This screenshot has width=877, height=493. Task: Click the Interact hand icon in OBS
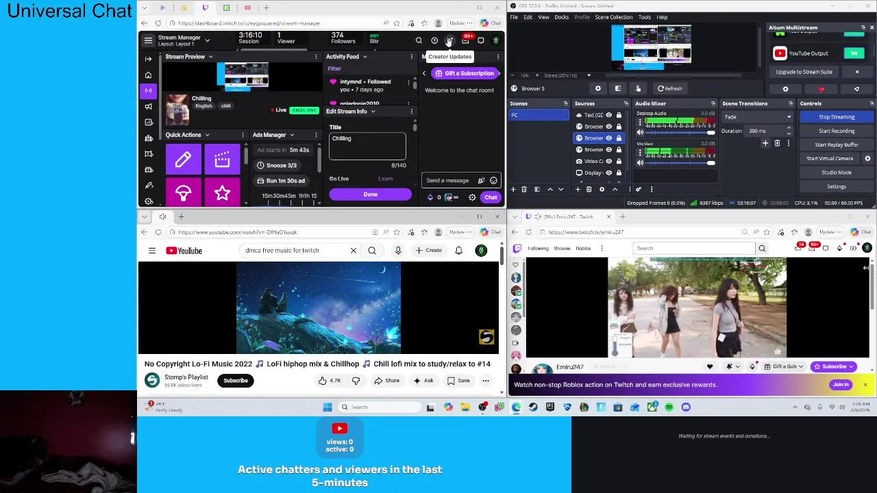click(638, 88)
